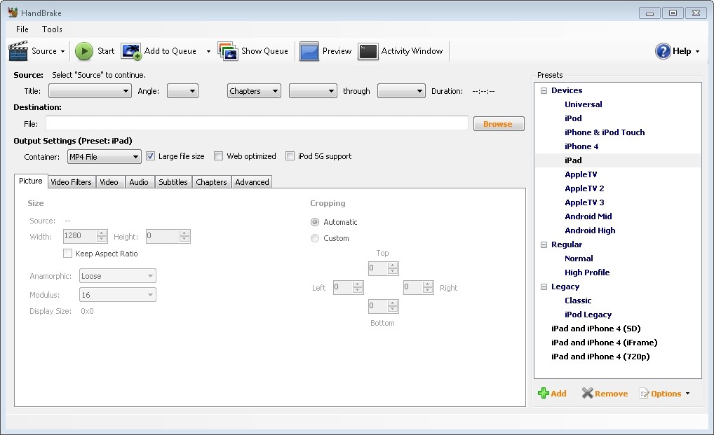Open the Modulus dropdown
Screen dimensions: 714x435
(118, 294)
